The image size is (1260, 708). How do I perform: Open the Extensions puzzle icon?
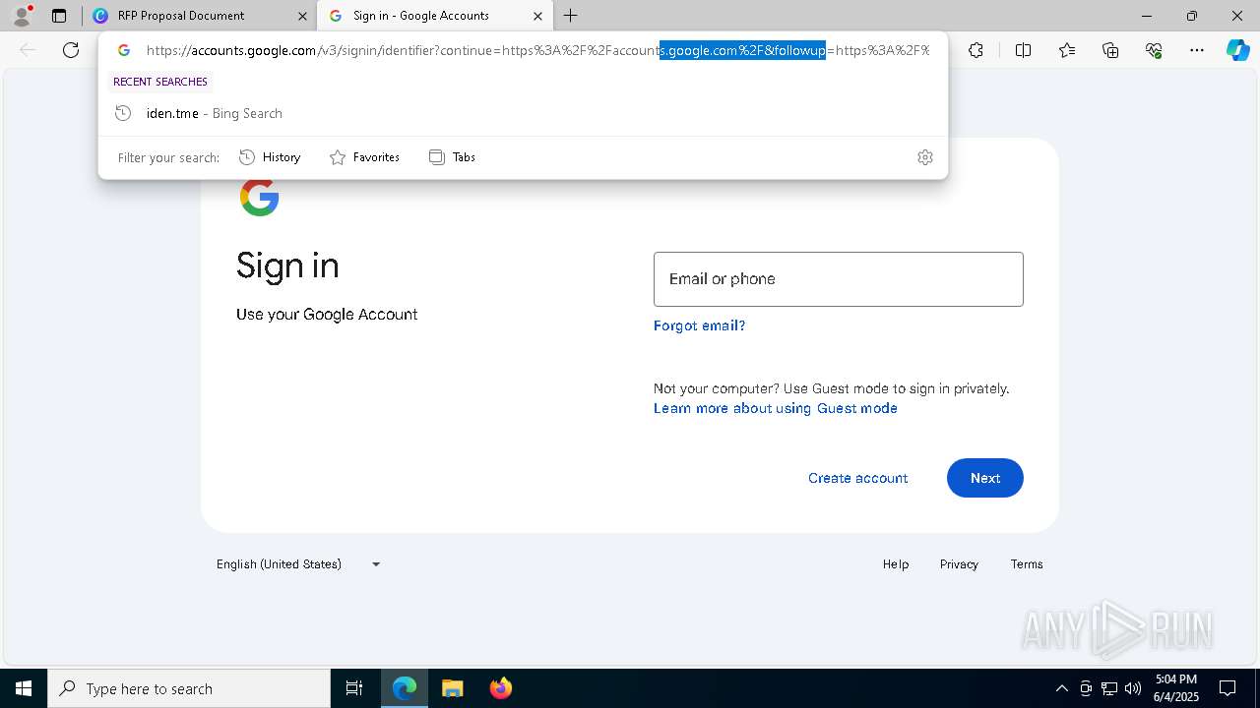pyautogui.click(x=976, y=50)
